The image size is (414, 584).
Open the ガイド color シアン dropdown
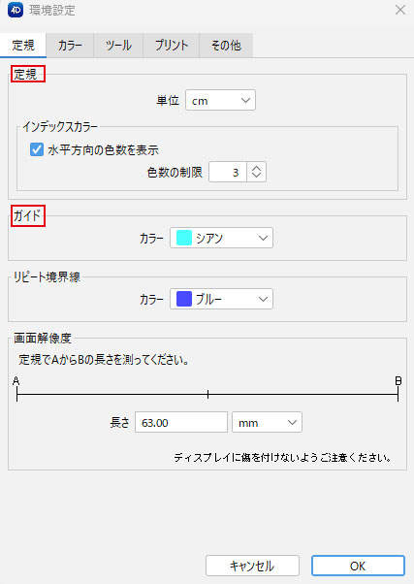pyautogui.click(x=221, y=238)
